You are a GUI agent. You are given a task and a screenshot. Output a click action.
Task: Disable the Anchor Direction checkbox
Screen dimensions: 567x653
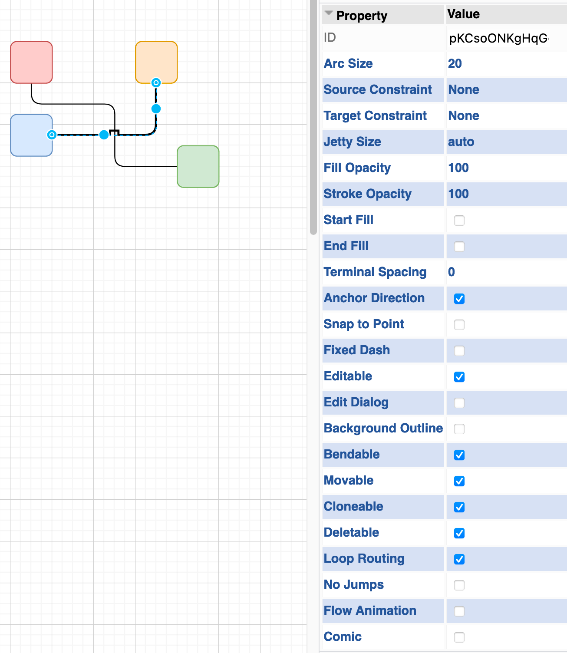pyautogui.click(x=459, y=299)
